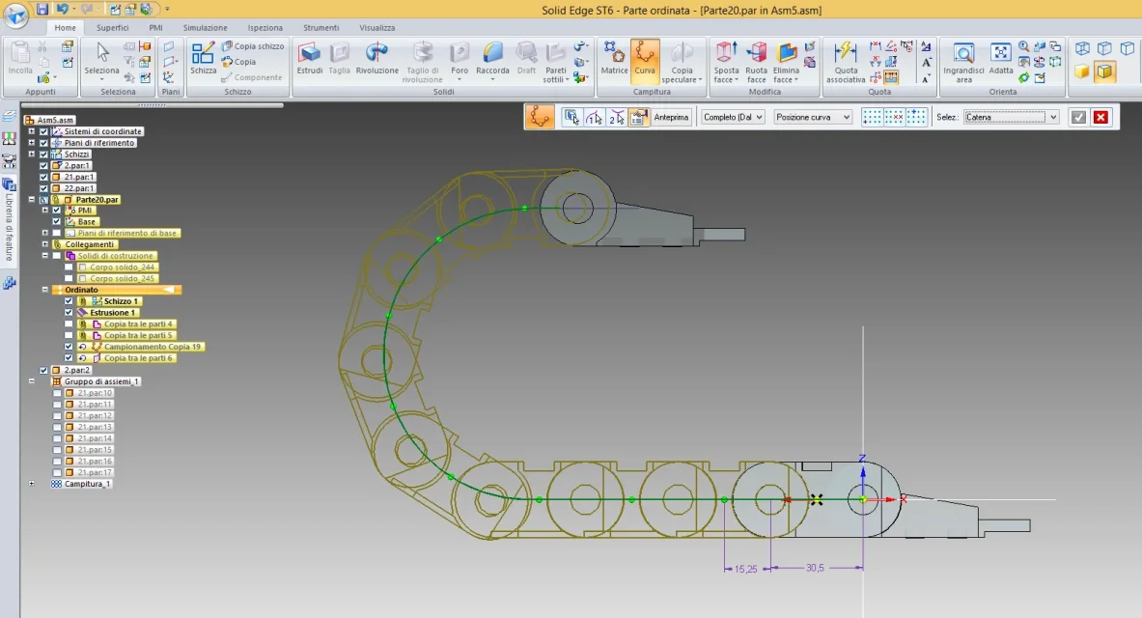Click the Adatta fit view tool
The width and height of the screenshot is (1142, 618).
tap(1001, 58)
